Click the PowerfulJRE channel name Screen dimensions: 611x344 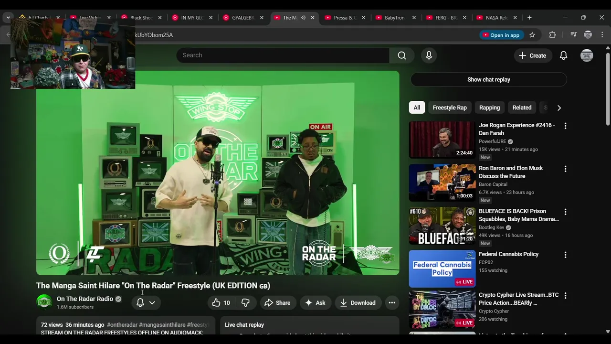coord(492,141)
